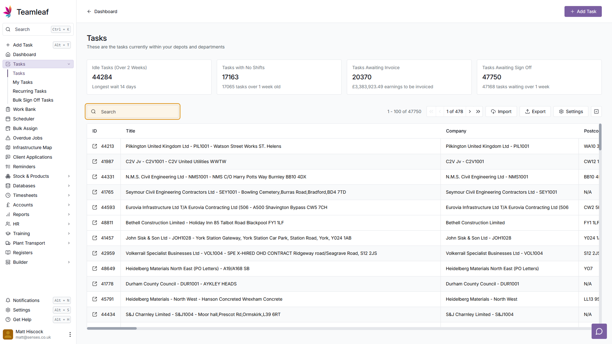The height and width of the screenshot is (344, 612).
Task: Open Work Bank from sidebar
Action: tap(38, 109)
